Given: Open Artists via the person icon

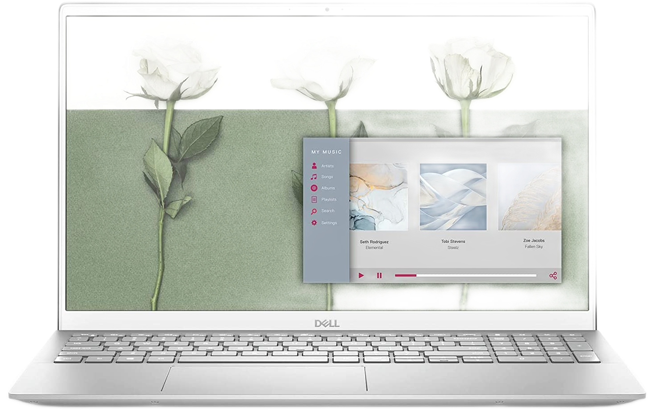Looking at the screenshot, I should click(x=314, y=166).
